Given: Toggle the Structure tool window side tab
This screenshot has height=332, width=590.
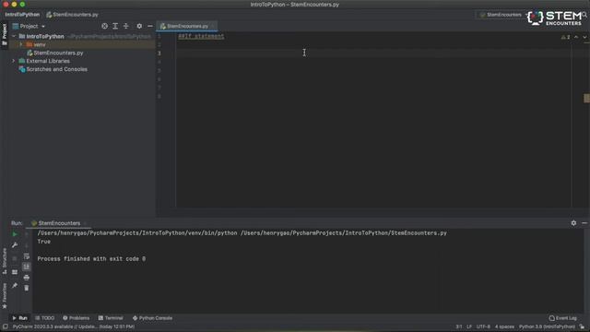Looking at the screenshot, I should 5,260.
